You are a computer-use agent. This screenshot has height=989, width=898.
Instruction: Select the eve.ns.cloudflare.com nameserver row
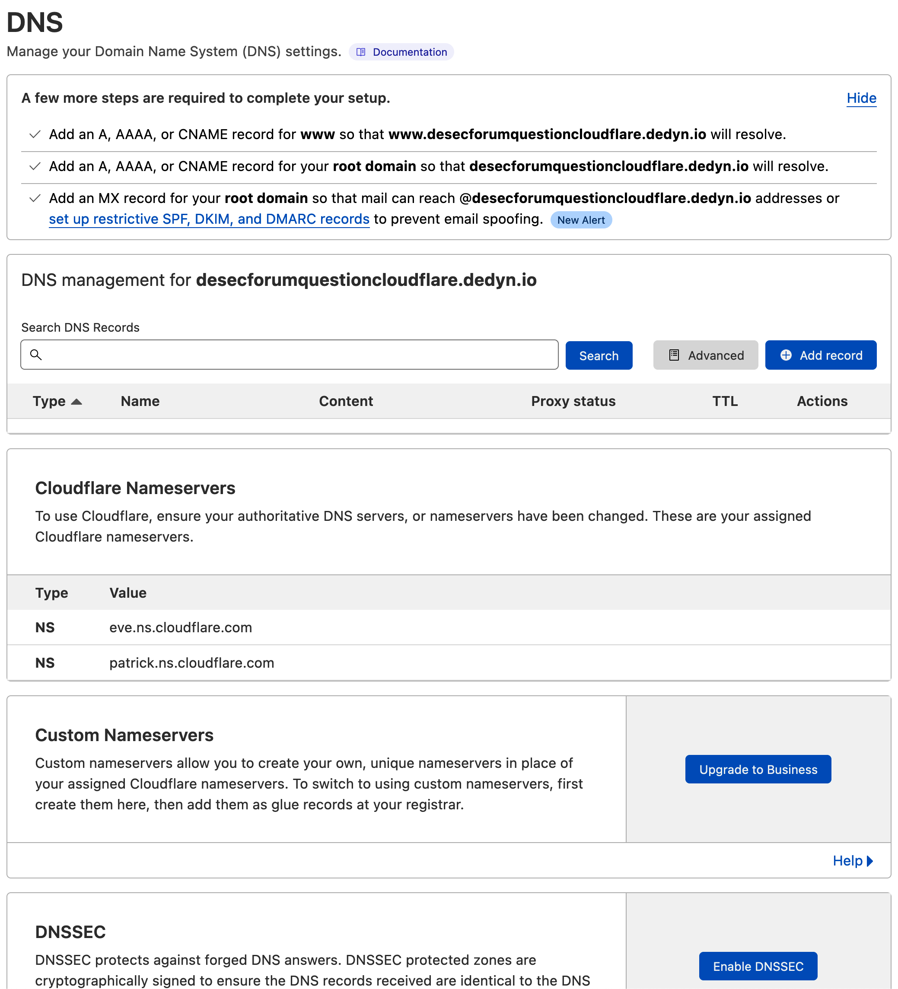(x=449, y=628)
